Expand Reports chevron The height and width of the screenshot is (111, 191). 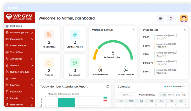click(32, 98)
